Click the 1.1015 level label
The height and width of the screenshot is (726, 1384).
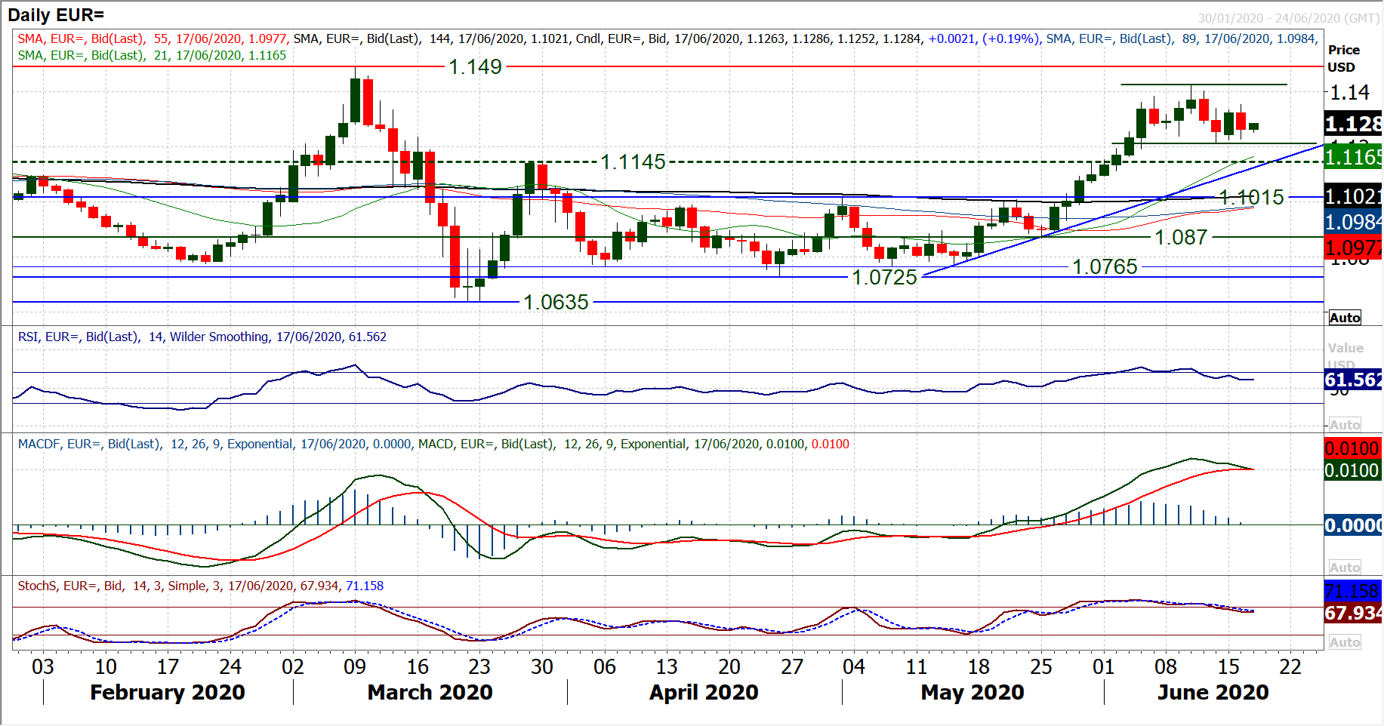[x=1251, y=198]
